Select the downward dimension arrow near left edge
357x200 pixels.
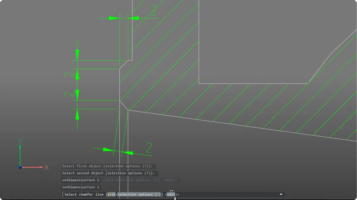(77, 54)
